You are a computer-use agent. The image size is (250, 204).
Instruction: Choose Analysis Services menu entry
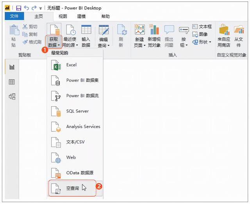pos(75,127)
